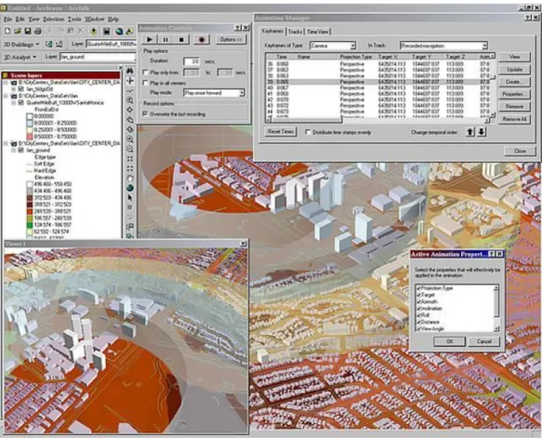Choose the Pan hand tool
Image resolution: width=542 pixels, height=438 pixels.
[x=130, y=179]
